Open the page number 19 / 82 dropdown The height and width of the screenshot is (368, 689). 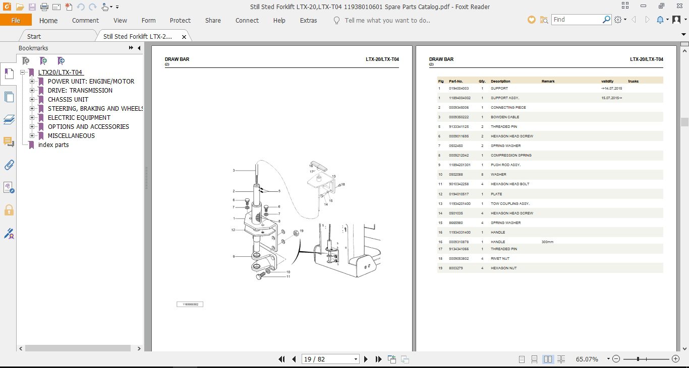click(356, 359)
